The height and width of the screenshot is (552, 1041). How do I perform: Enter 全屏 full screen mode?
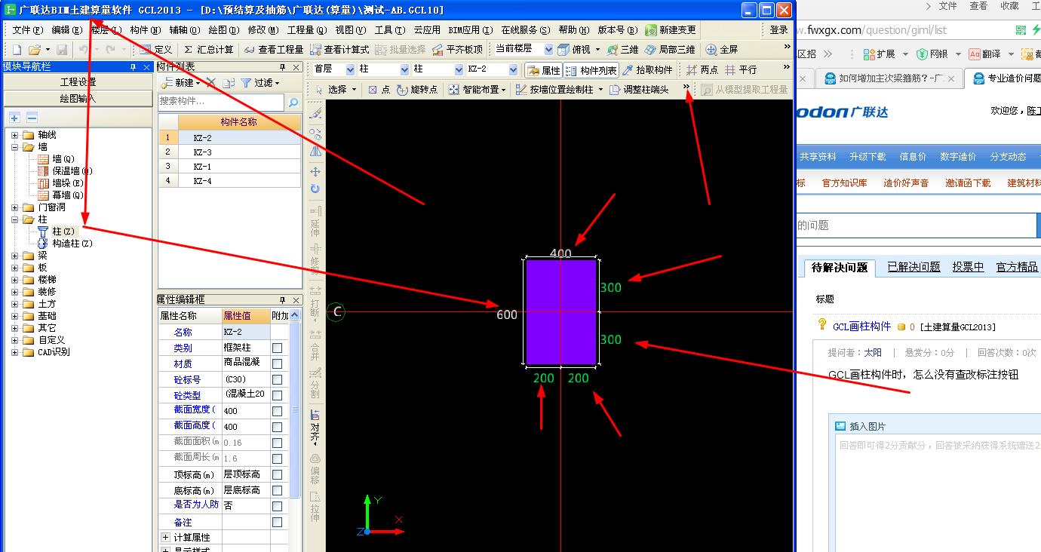point(722,49)
